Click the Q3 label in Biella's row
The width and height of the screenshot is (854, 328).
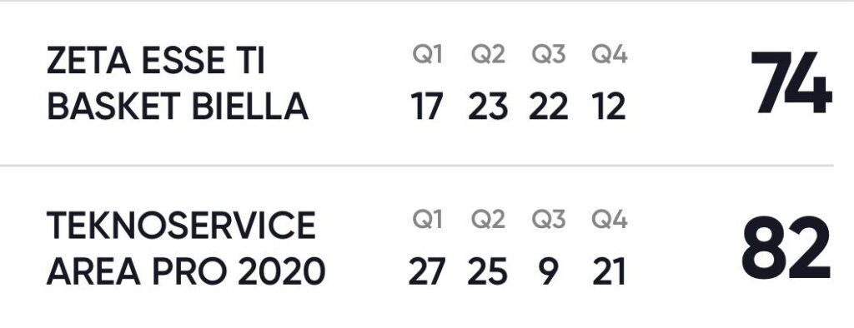click(x=549, y=55)
